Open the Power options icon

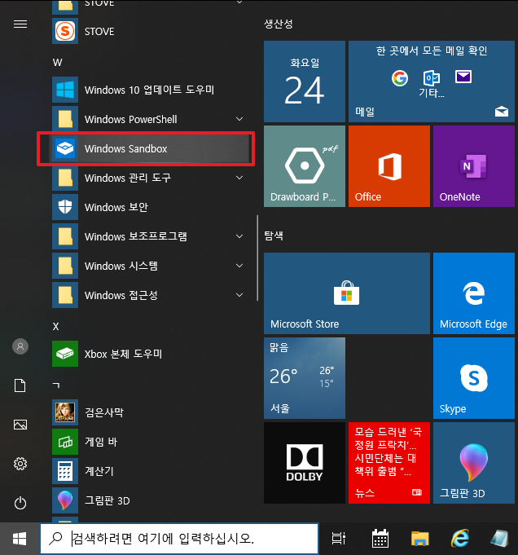point(20,503)
